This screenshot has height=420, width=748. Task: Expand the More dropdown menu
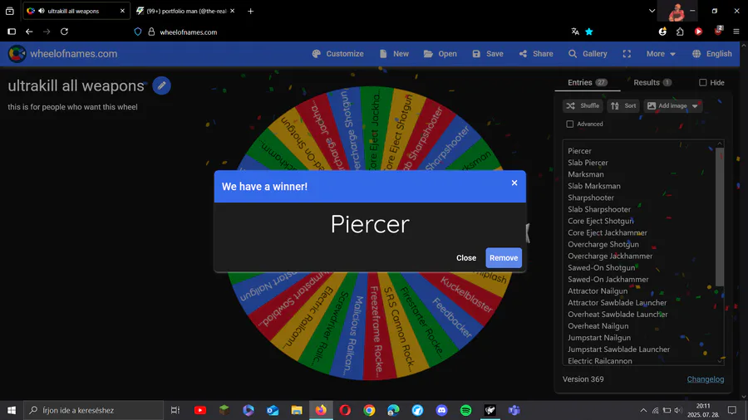coord(661,54)
